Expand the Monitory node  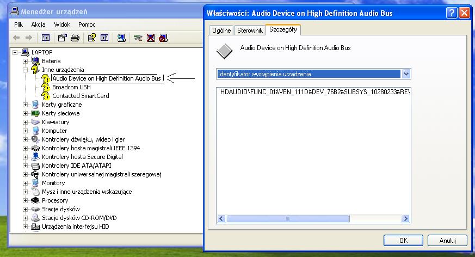(x=26, y=183)
